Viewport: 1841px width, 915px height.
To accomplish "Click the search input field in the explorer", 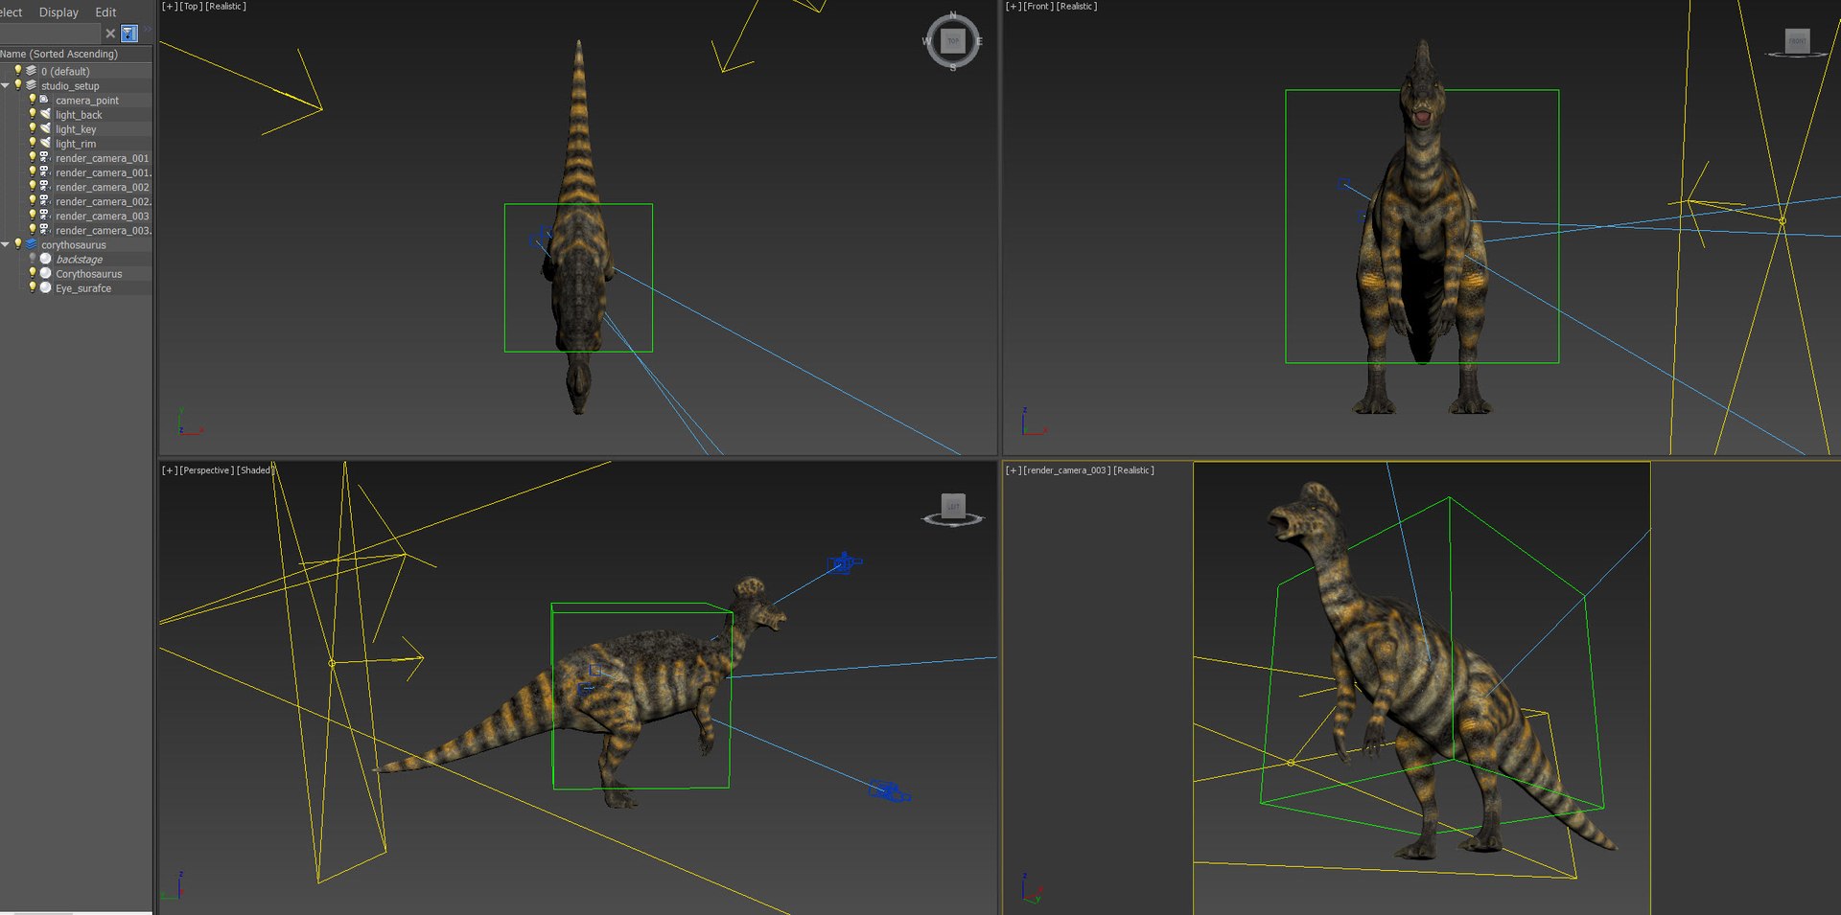I will (x=51, y=34).
